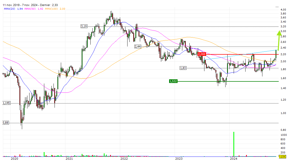Click the red 2,200 resistance label
Screen dimensions: 289x161
[x=202, y=54]
